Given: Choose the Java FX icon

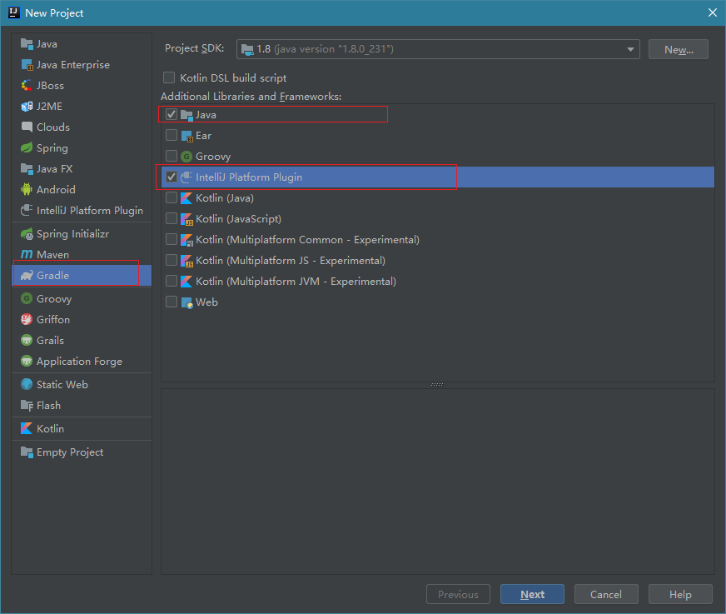Looking at the screenshot, I should (x=27, y=168).
